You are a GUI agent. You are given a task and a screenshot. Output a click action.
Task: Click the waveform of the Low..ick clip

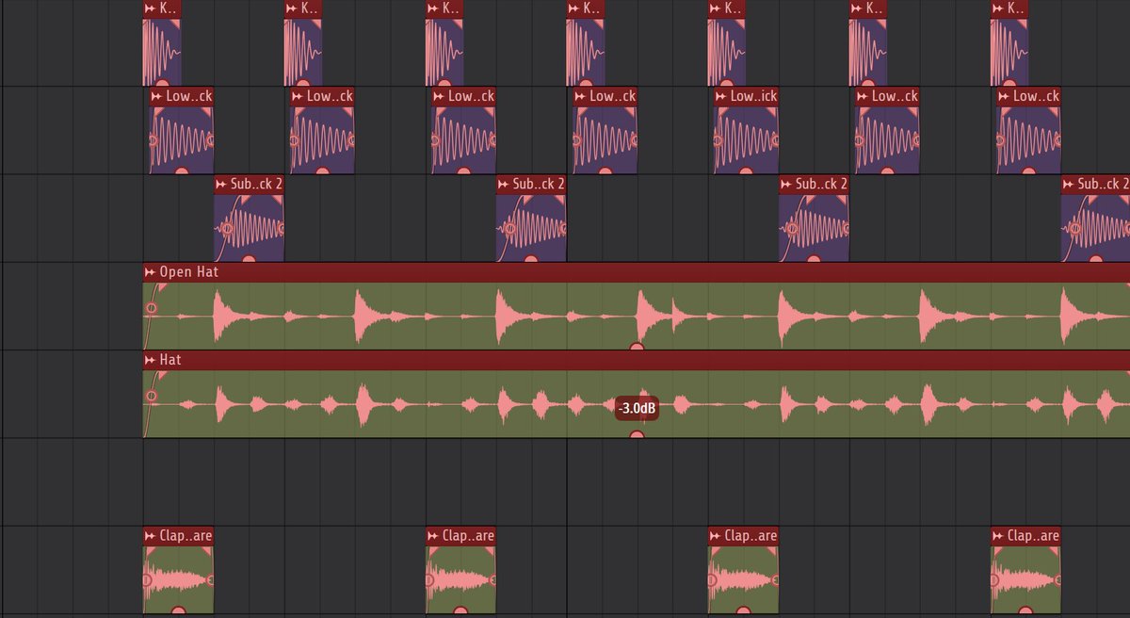coord(747,139)
